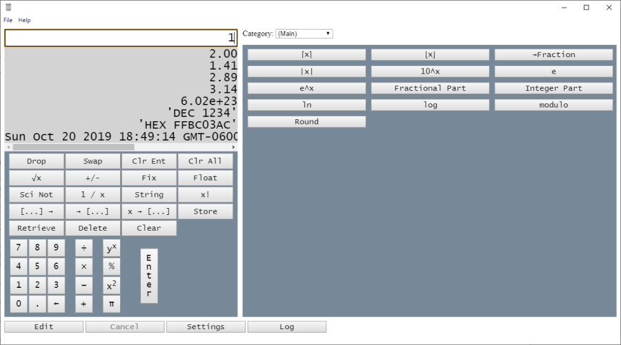Viewport: 621px width, 345px height.
Task: Click the log function button
Action: click(430, 105)
